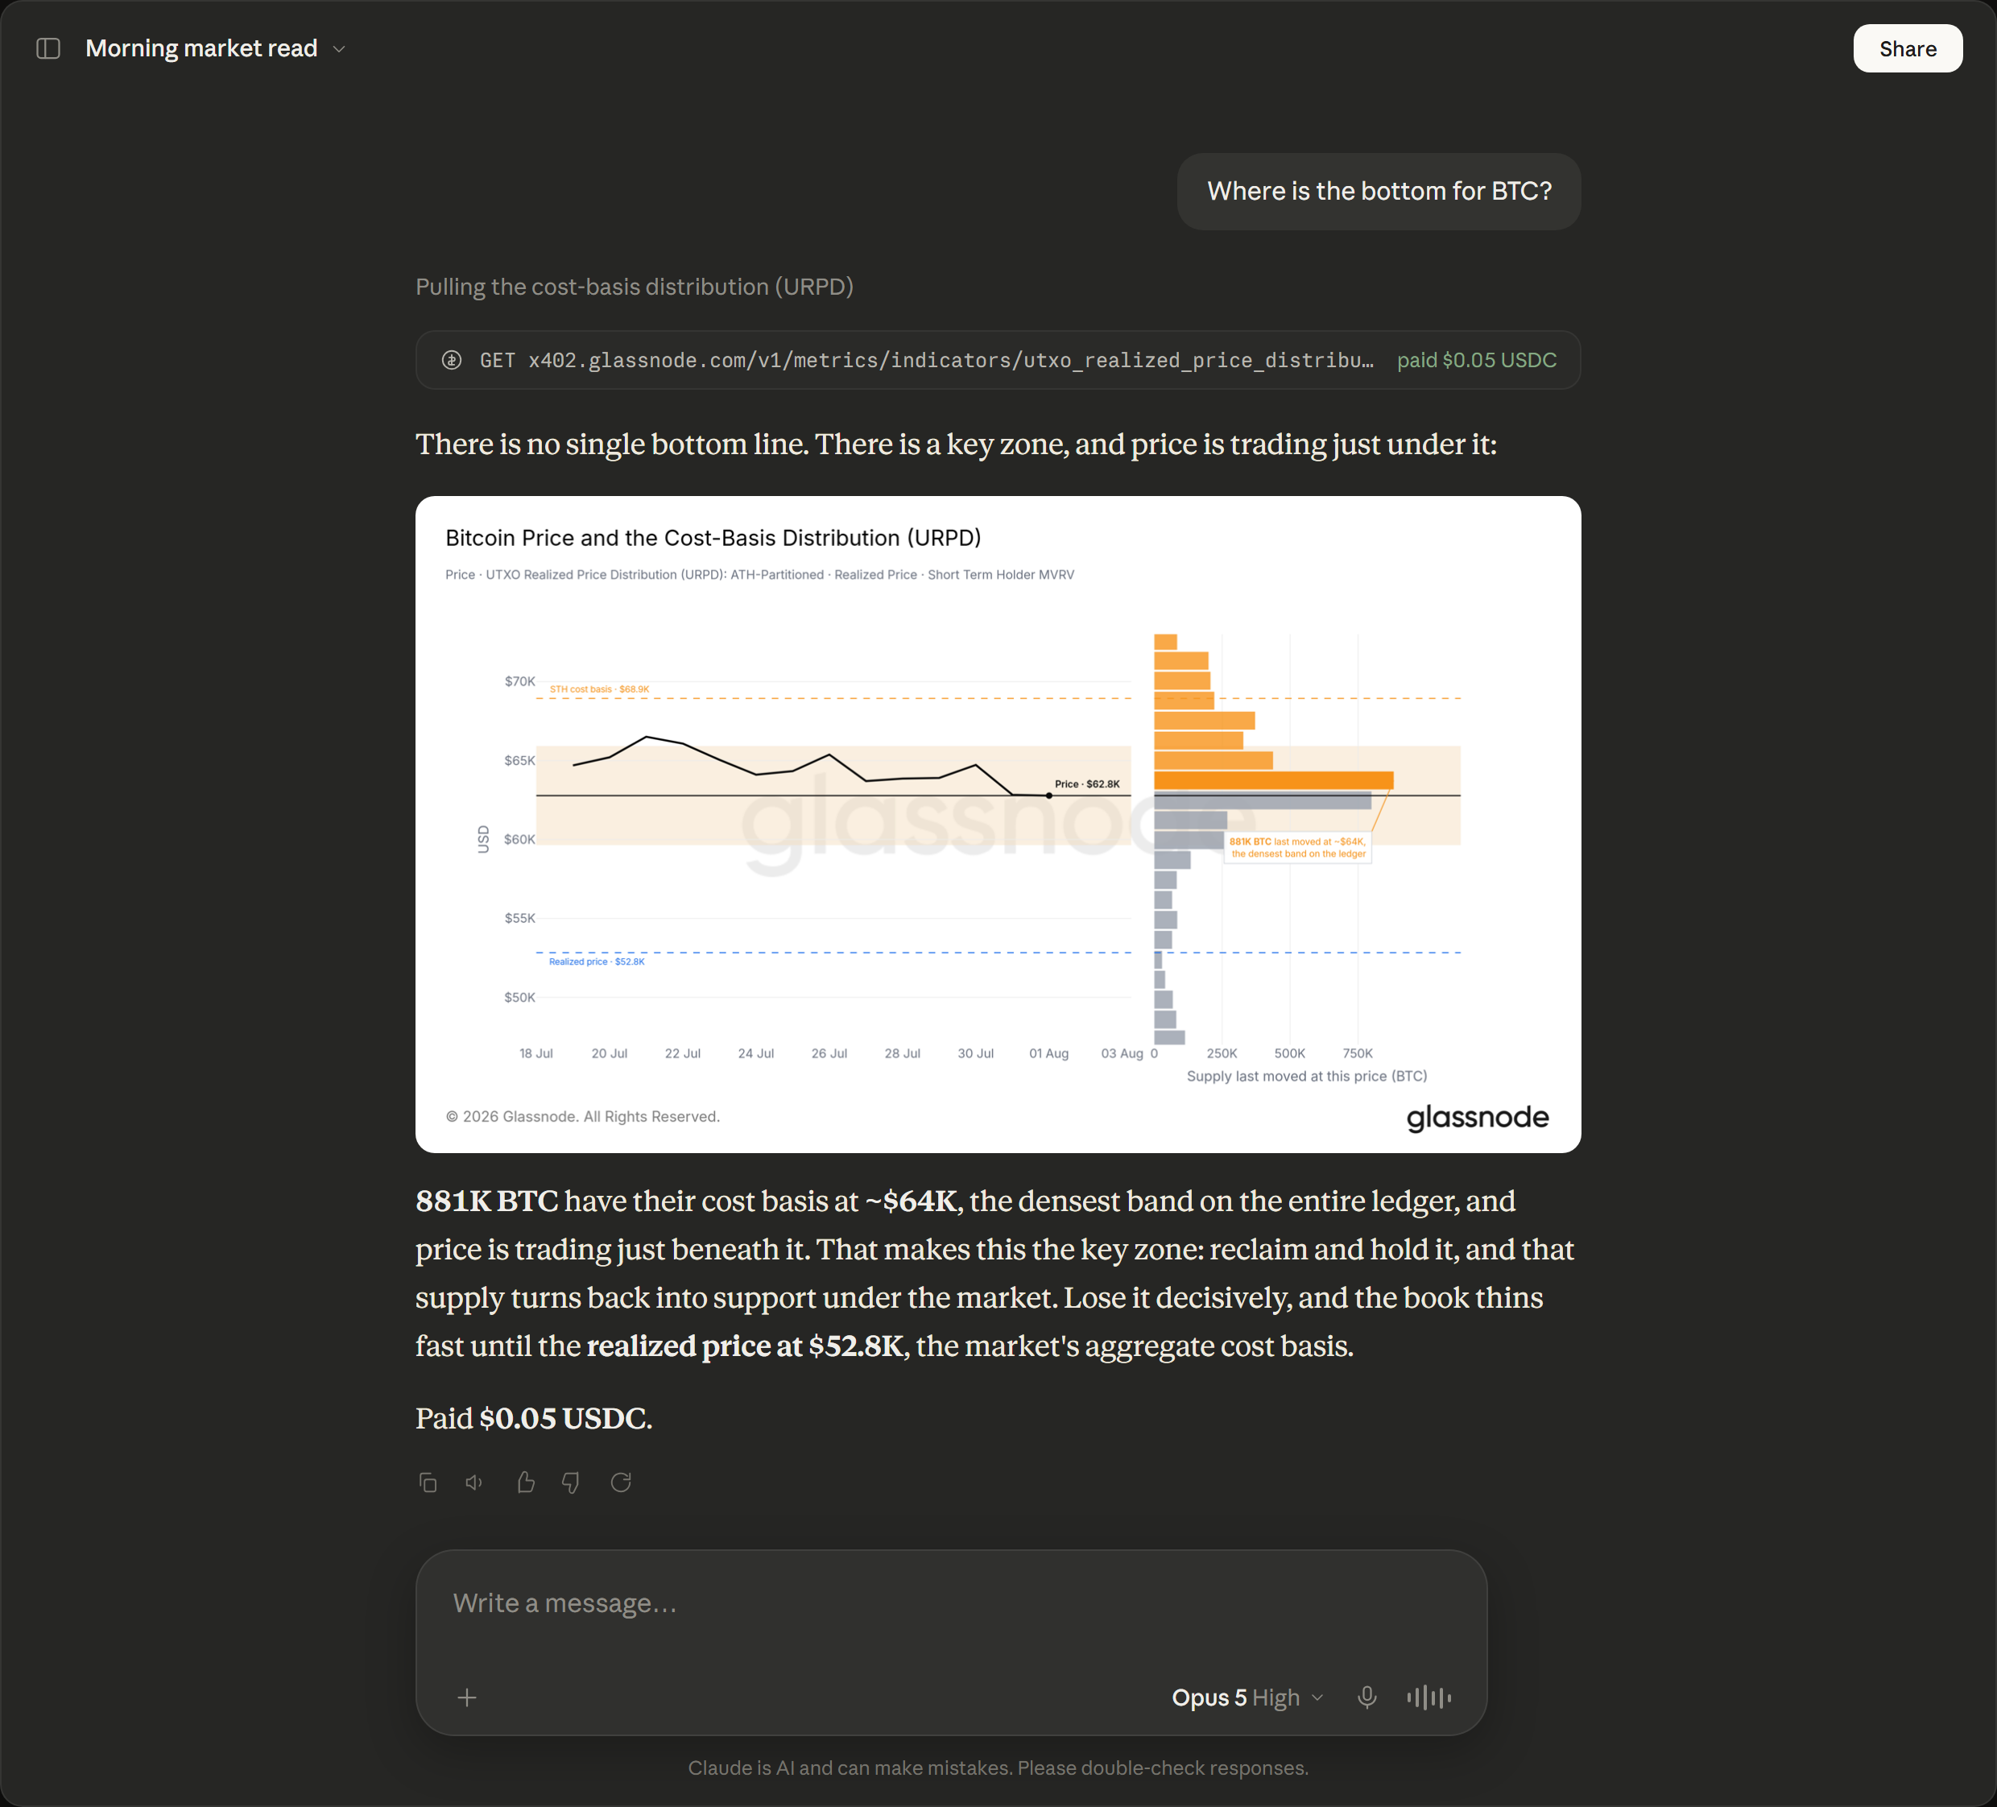This screenshot has height=1807, width=1997.
Task: Give the response a thumbs down
Action: coord(571,1482)
